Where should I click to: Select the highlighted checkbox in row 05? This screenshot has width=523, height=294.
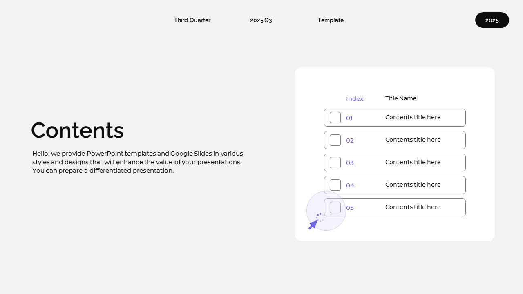[x=335, y=207]
